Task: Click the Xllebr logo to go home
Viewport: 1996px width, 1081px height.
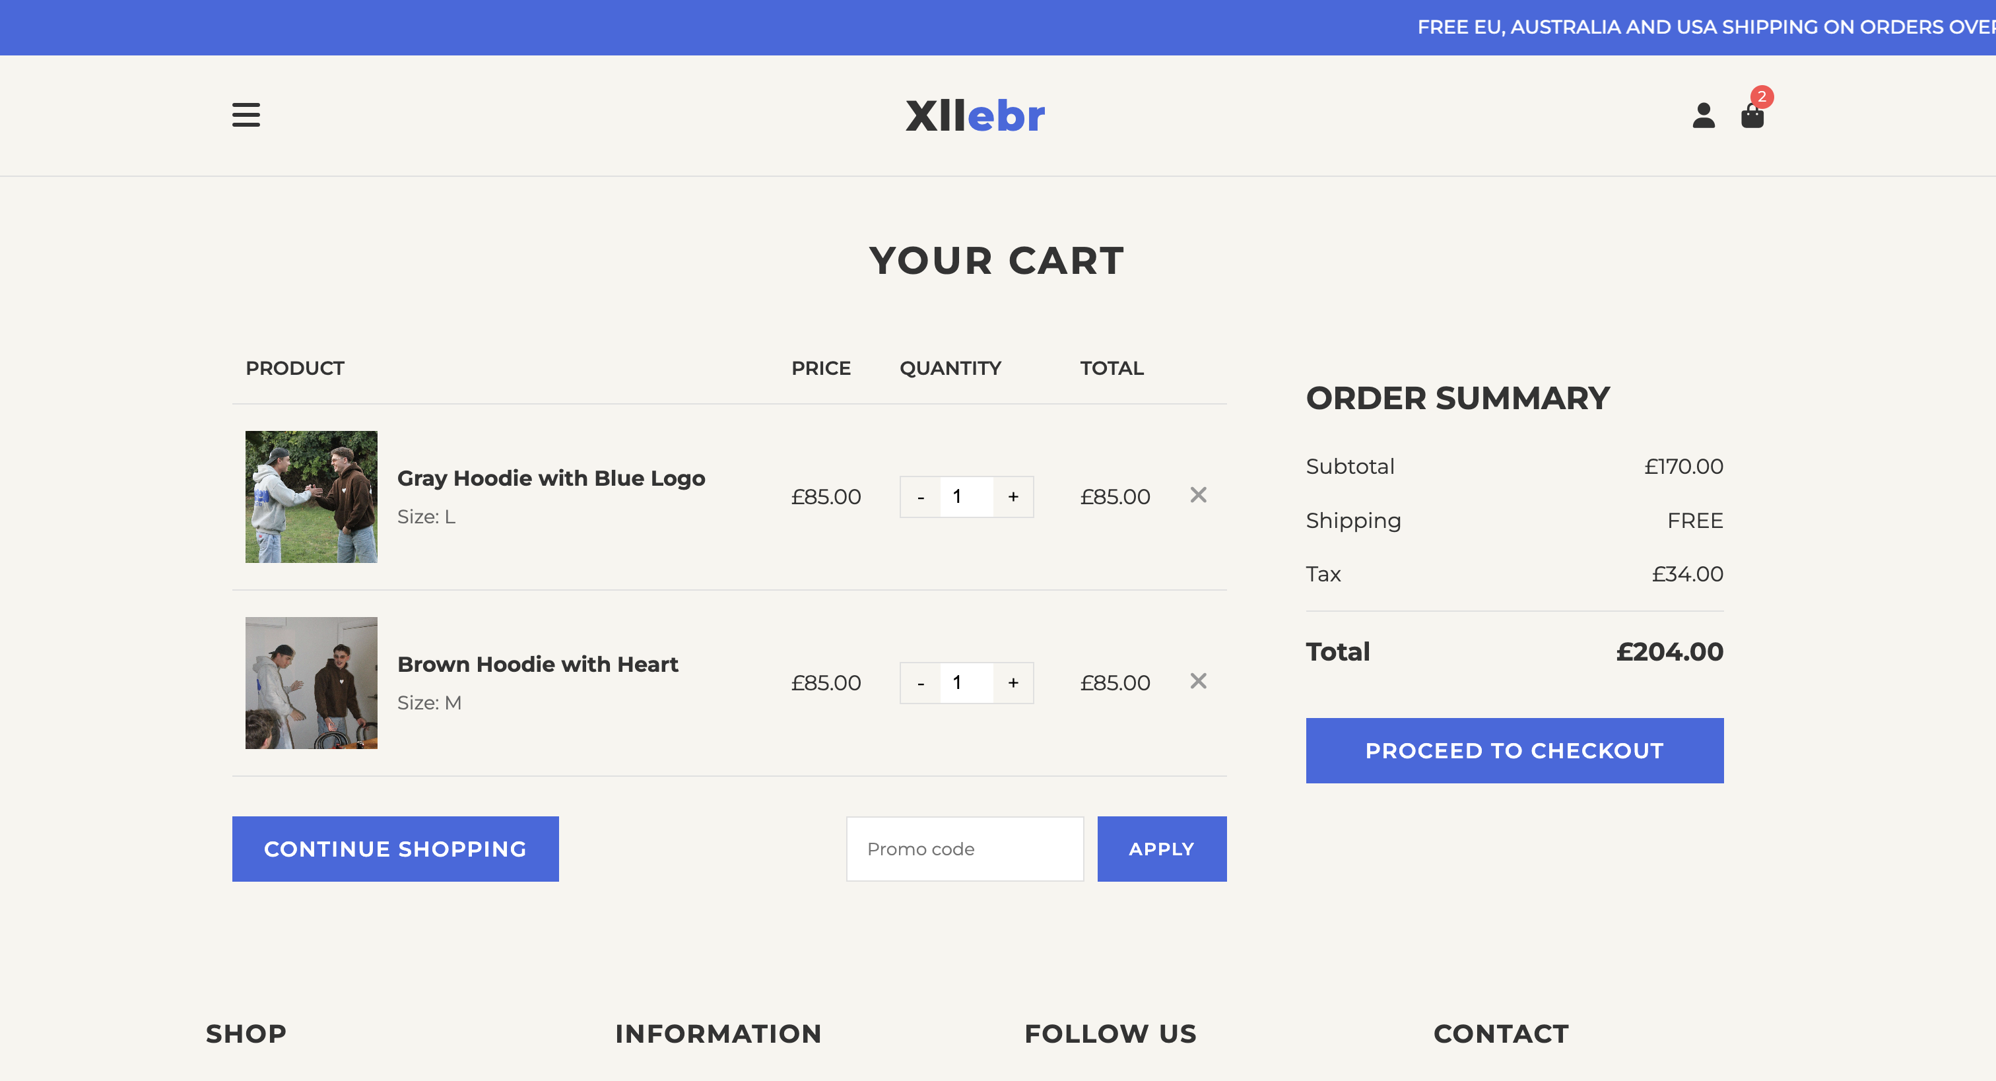Action: pos(975,116)
